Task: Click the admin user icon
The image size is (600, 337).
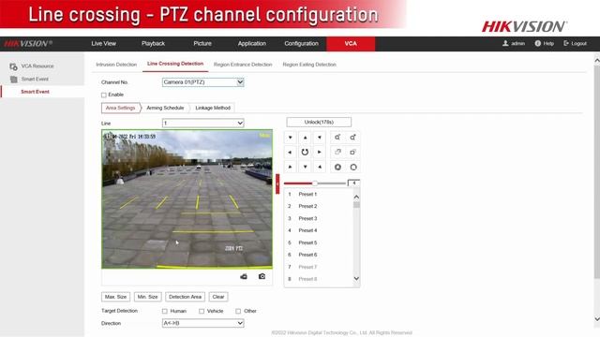Action: [505, 43]
